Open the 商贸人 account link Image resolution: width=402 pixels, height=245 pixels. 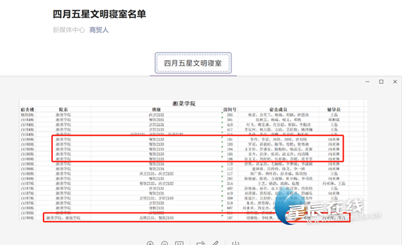[x=99, y=30]
